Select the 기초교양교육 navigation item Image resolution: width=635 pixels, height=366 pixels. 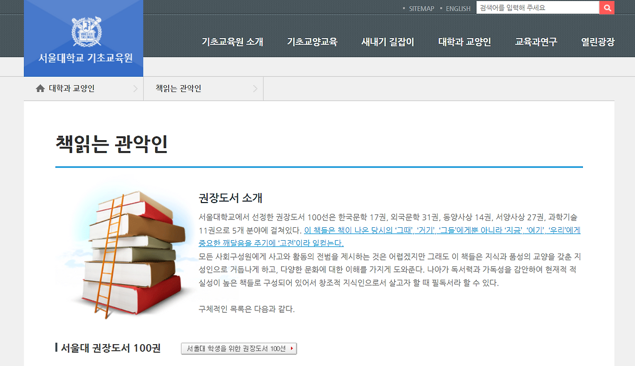(312, 42)
